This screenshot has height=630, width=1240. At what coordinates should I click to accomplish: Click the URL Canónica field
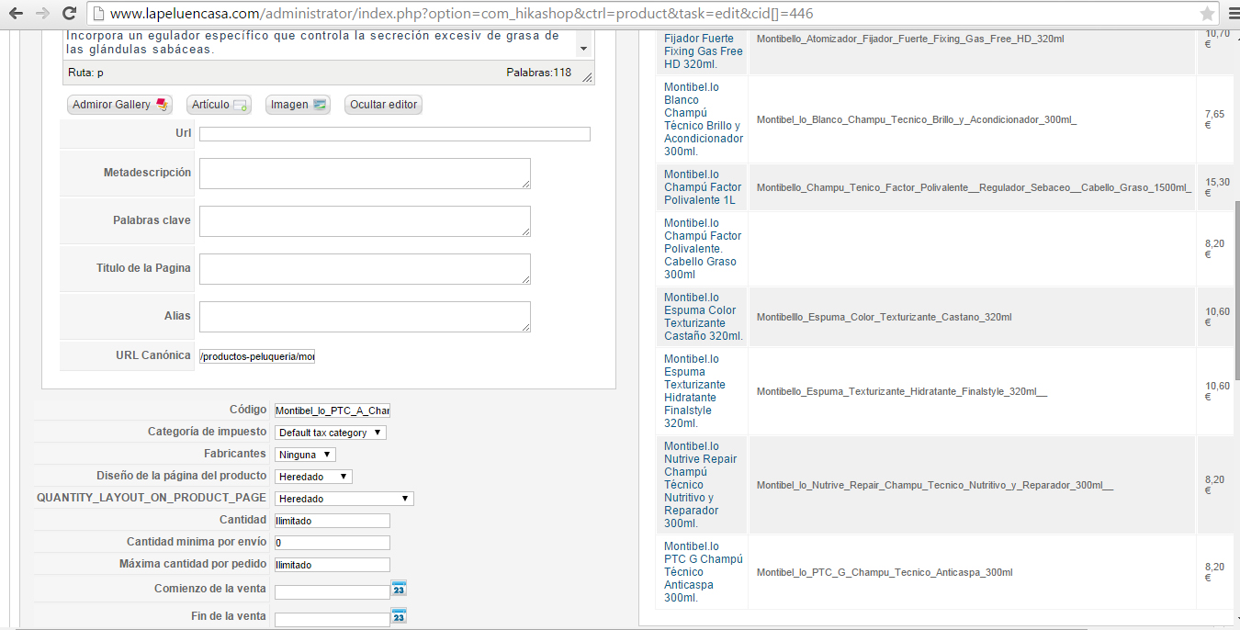257,356
